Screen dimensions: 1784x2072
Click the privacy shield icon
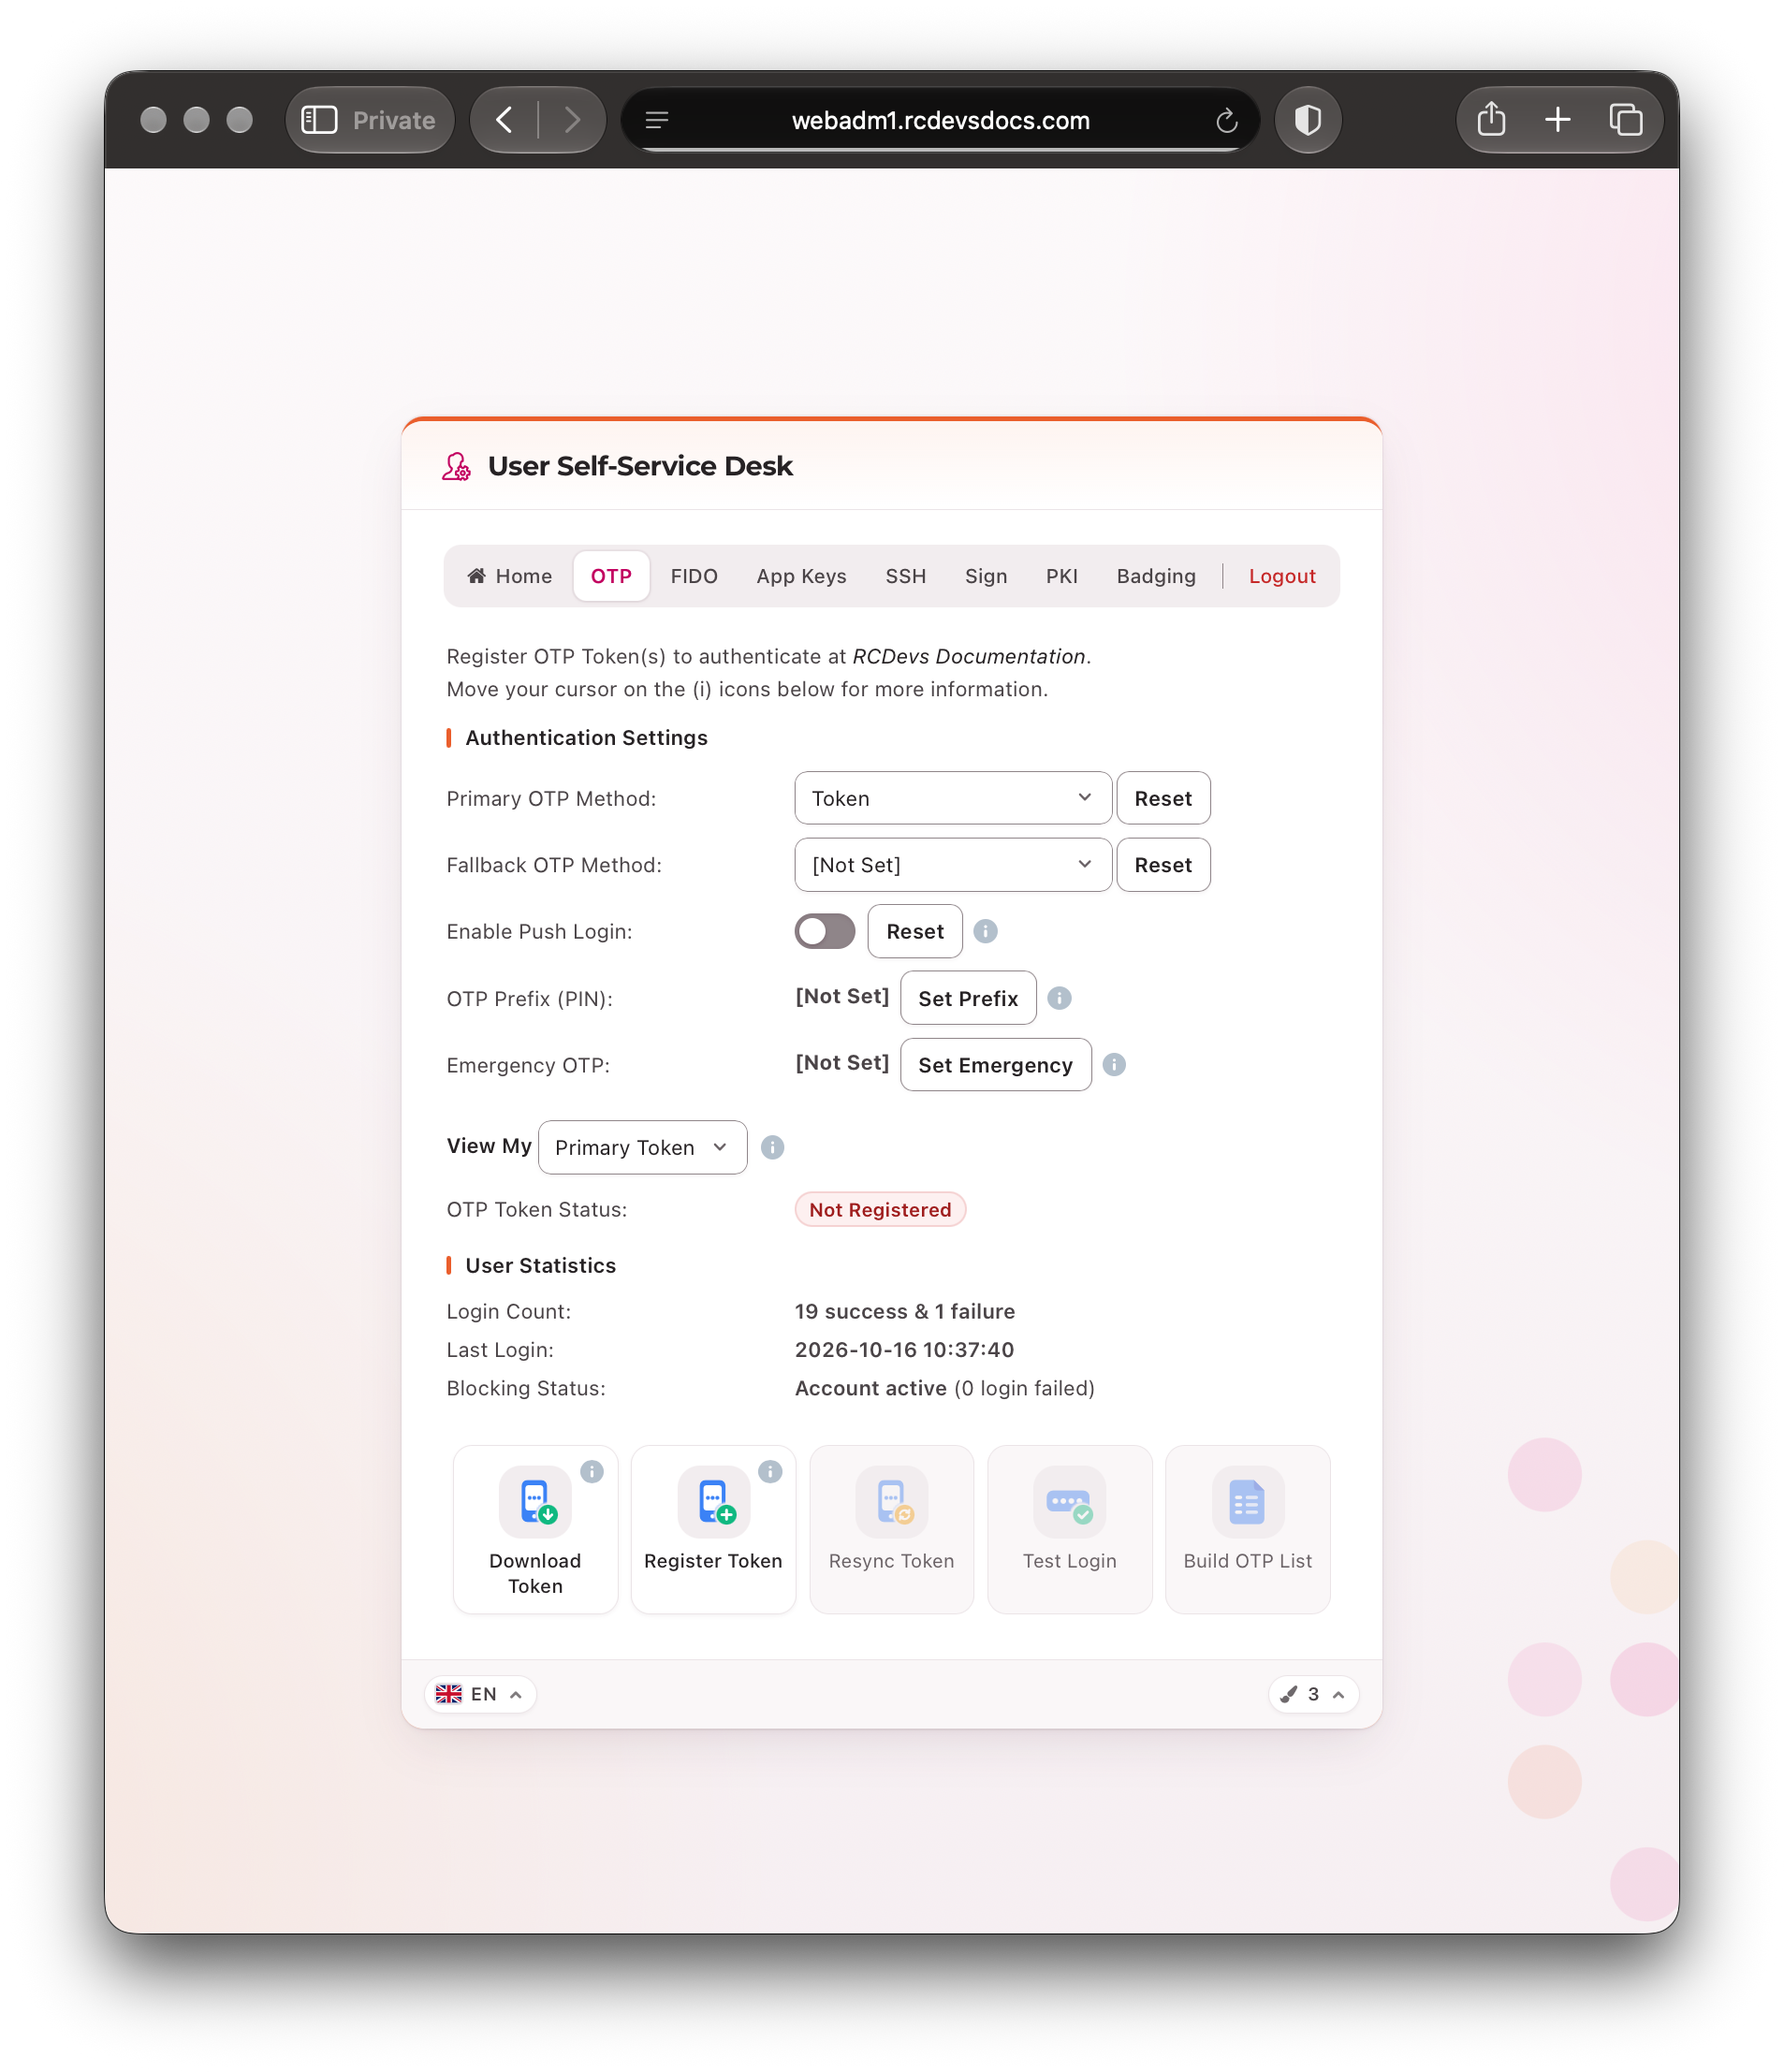pyautogui.click(x=1307, y=120)
